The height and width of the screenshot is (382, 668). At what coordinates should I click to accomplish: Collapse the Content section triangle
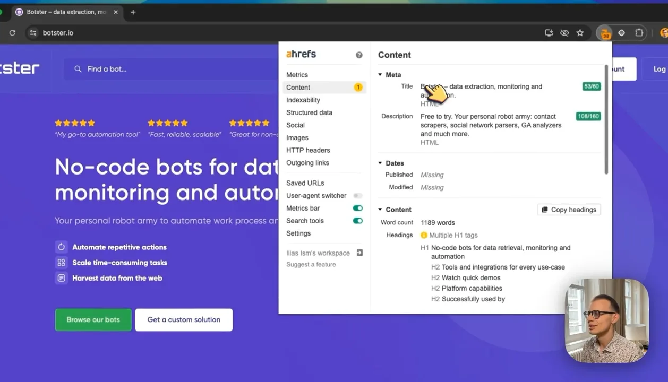tap(380, 210)
